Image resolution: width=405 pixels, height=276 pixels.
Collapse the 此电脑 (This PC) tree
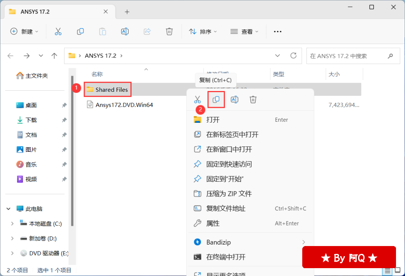(x=9, y=209)
